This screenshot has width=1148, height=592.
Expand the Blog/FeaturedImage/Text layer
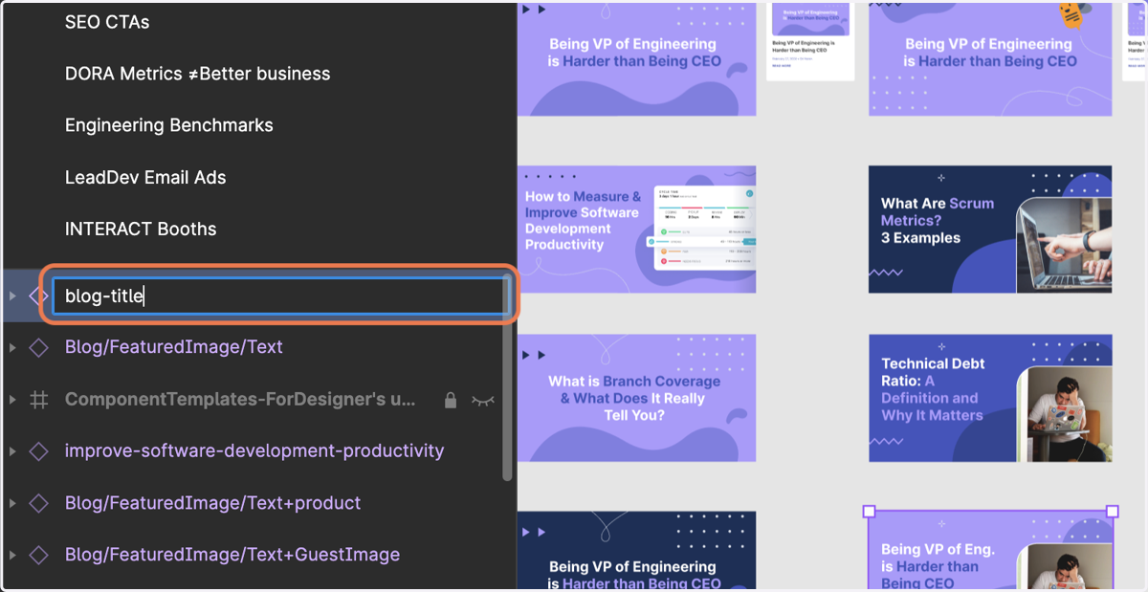click(12, 347)
